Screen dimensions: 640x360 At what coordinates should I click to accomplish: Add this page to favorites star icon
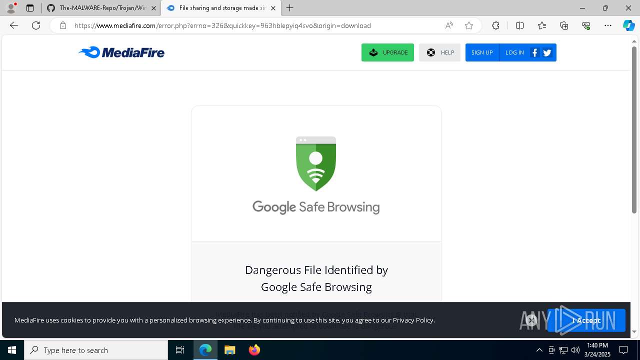coord(468,25)
